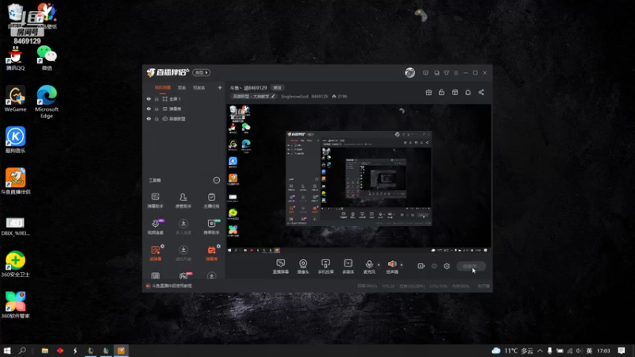635x357 pixels.
Task: Open the 房管助手 tool
Action: click(x=183, y=201)
